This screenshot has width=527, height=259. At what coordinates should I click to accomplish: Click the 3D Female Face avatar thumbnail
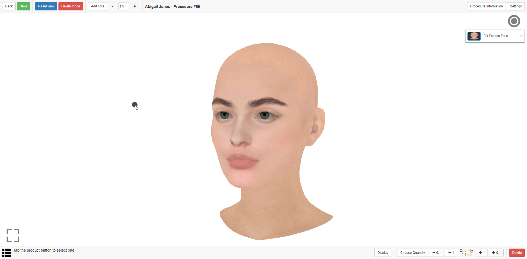[x=474, y=36]
